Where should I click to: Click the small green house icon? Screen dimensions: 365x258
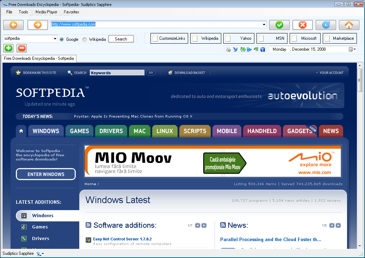click(243, 49)
